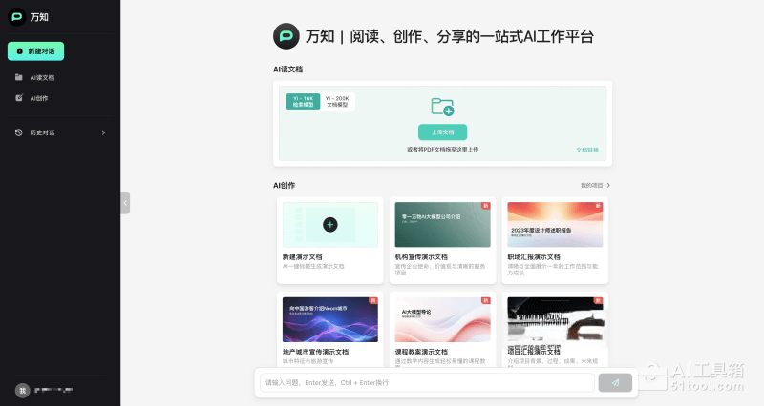Open 我的项目 via the arrow
The height and width of the screenshot is (406, 764).
tap(608, 185)
